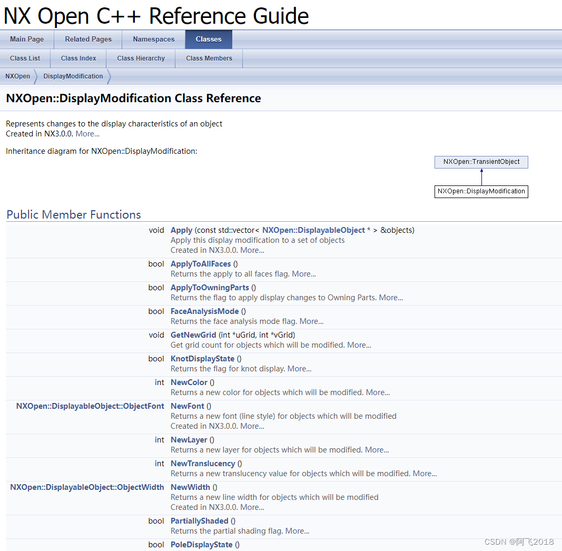Image resolution: width=562 pixels, height=551 pixels.
Task: Open the Class Members page
Action: [x=209, y=58]
